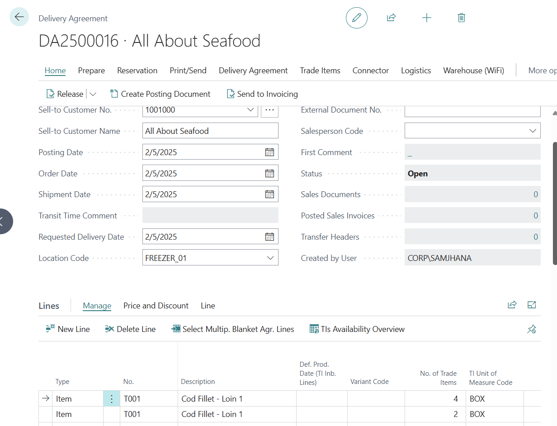Expand the Location Code dropdown

point(270,258)
